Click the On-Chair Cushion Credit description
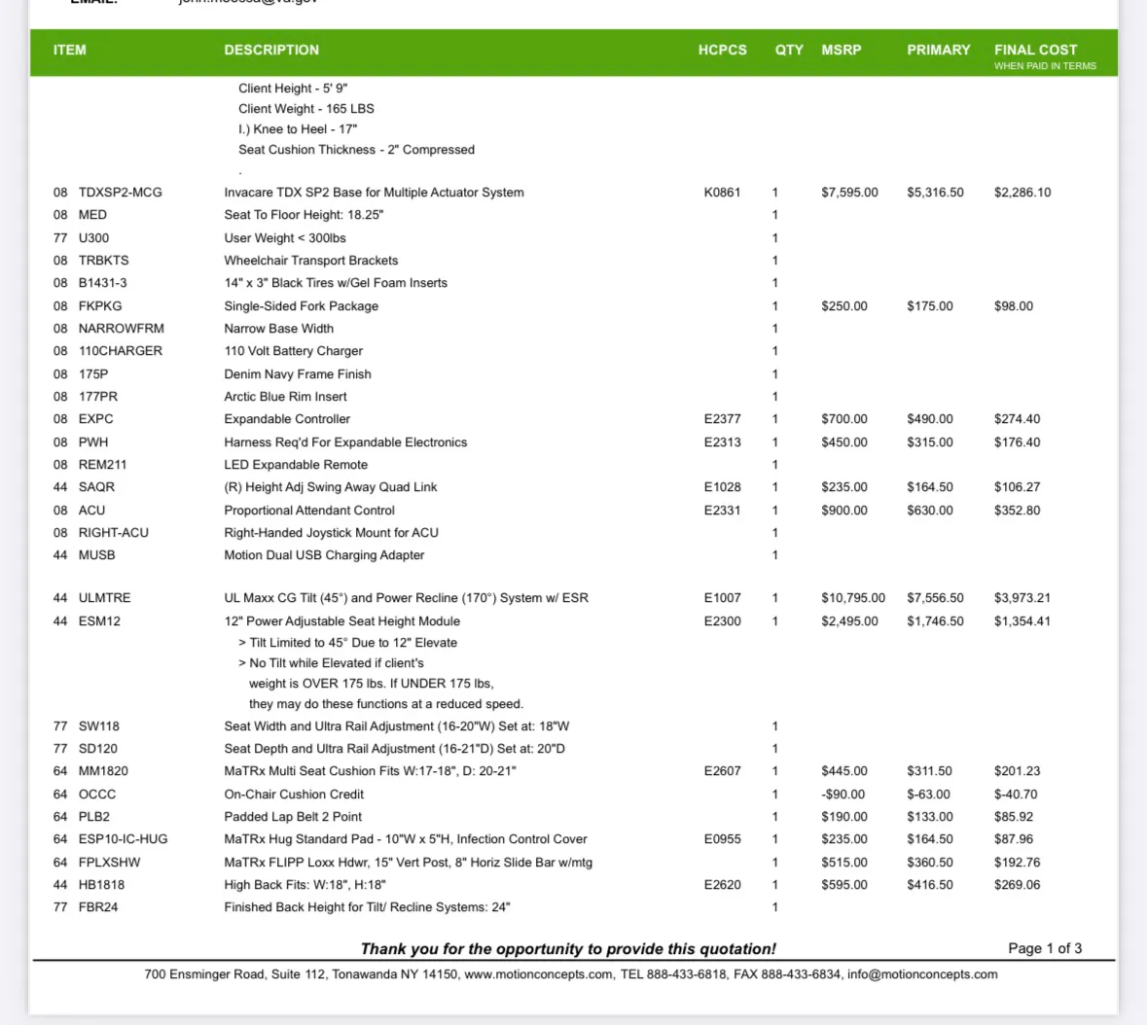The image size is (1147, 1025). tap(294, 795)
